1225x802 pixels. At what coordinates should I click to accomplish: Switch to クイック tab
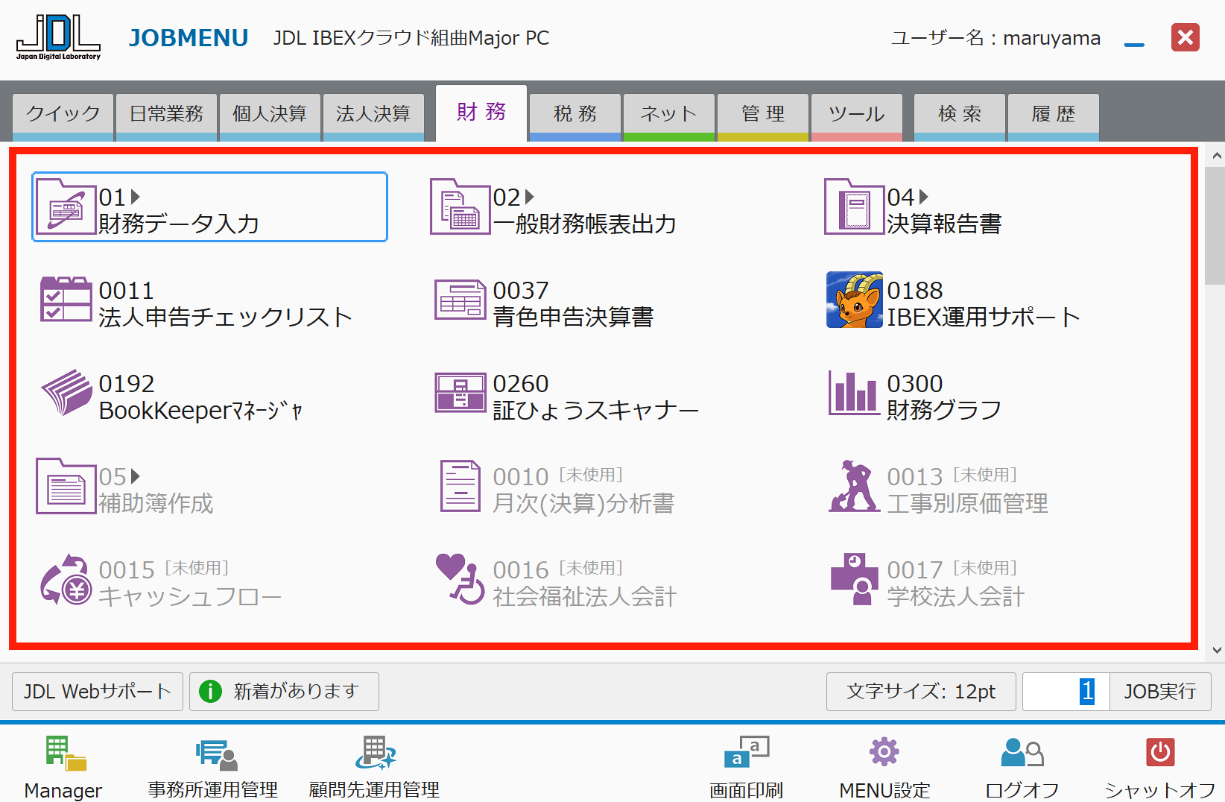(63, 117)
